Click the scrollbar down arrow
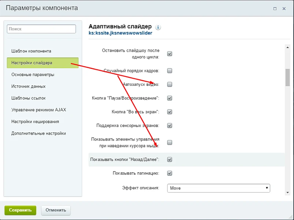Image resolution: width=294 pixels, height=220 pixels. point(288,192)
